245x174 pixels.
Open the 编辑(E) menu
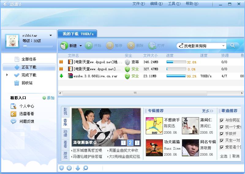click(x=156, y=4)
